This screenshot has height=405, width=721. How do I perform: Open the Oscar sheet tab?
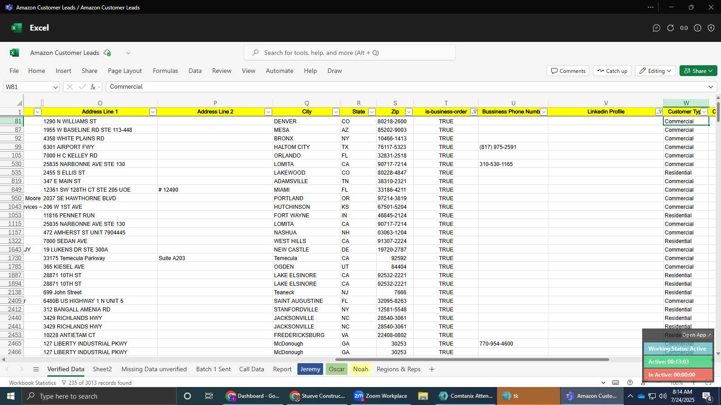click(x=337, y=369)
